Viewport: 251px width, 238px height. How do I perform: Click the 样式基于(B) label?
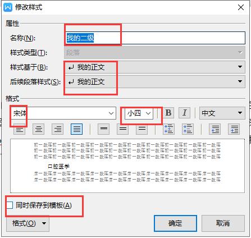[x=29, y=67]
